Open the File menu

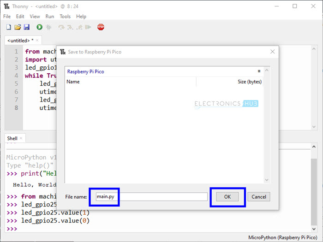[7, 17]
